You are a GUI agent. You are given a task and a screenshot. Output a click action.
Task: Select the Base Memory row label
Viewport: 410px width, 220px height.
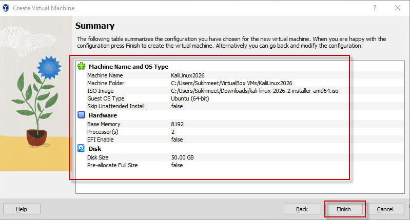point(104,124)
